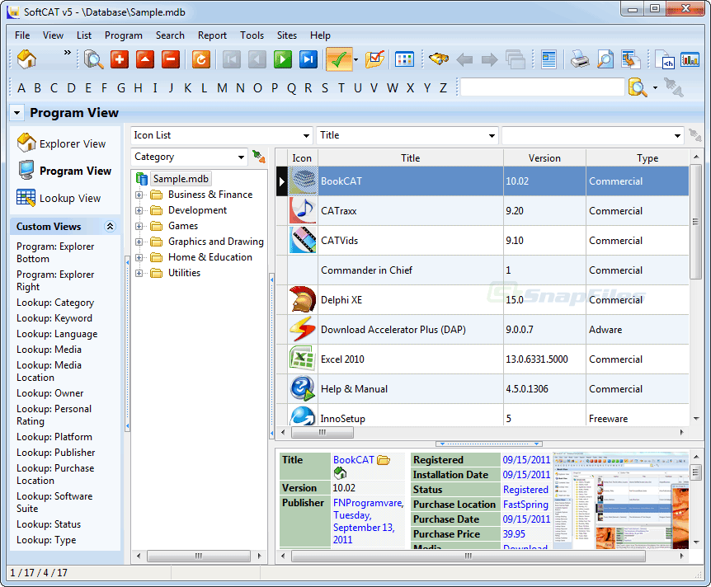Open the statistics bar chart icon
711x587 pixels.
click(690, 59)
